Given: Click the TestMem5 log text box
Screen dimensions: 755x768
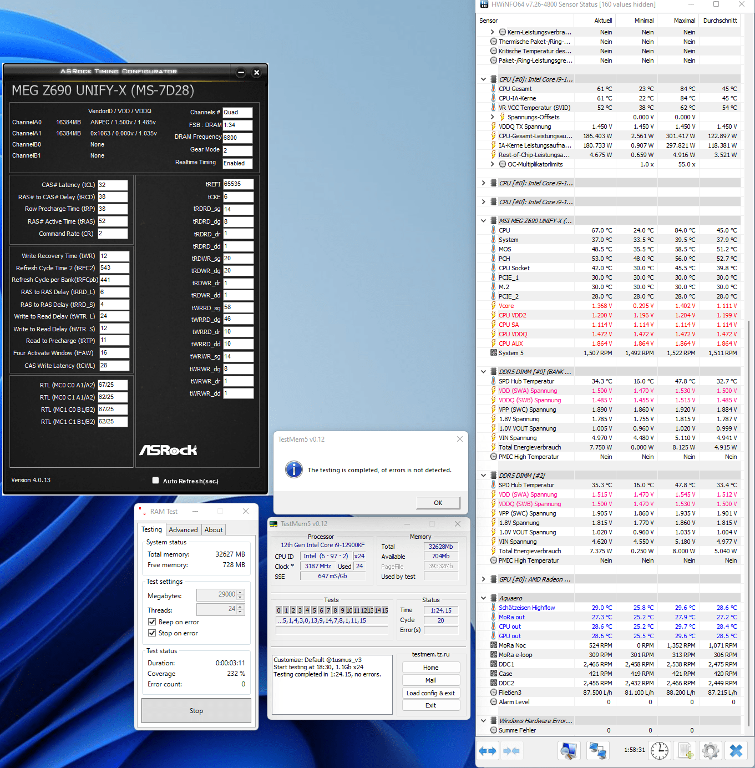Looking at the screenshot, I should pyautogui.click(x=332, y=685).
